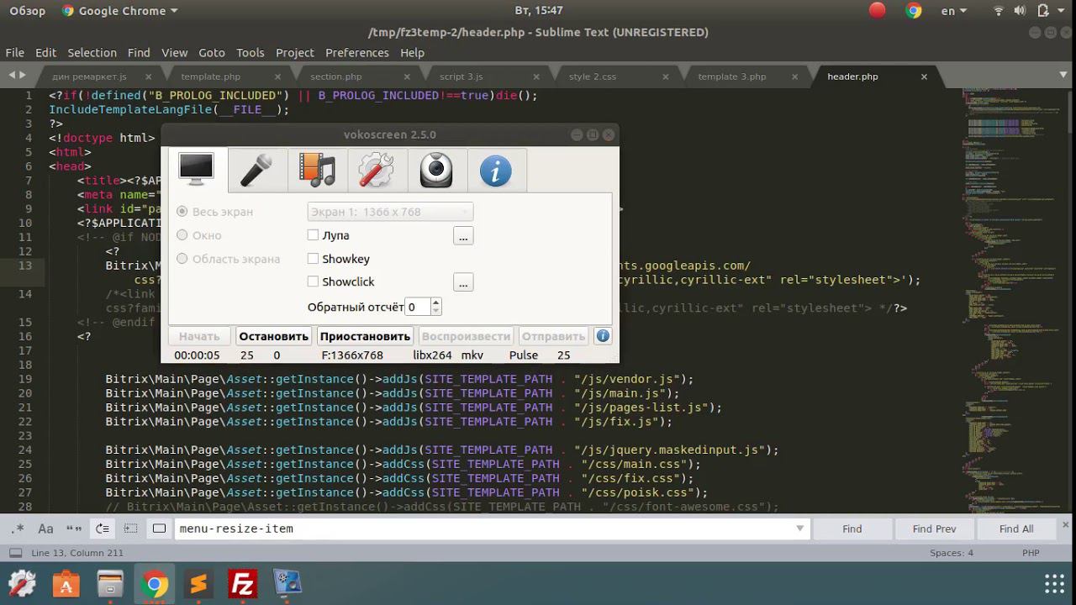
Task: Open the file manager from the dock
Action: tap(110, 583)
